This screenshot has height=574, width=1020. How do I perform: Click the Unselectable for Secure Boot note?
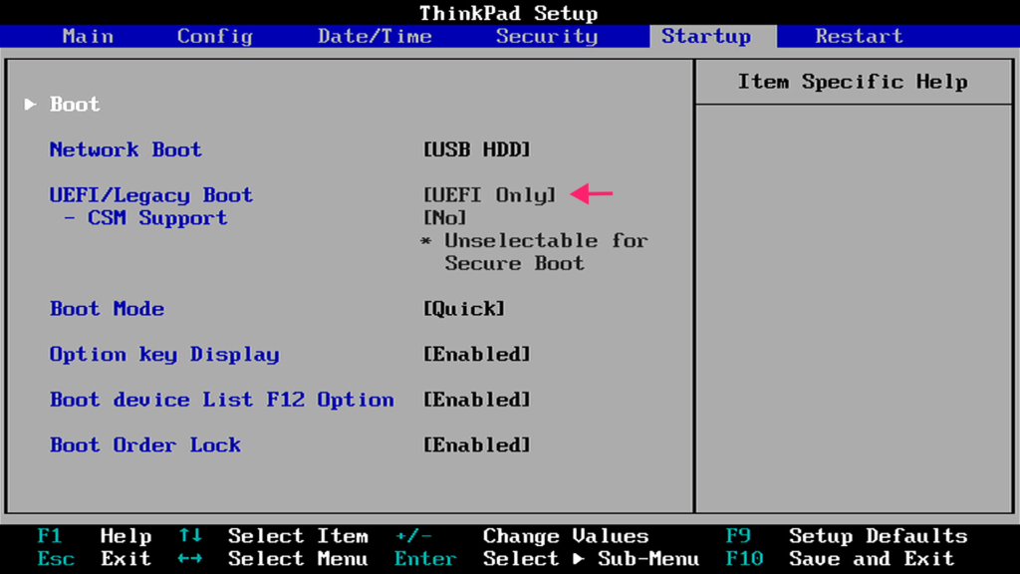535,252
